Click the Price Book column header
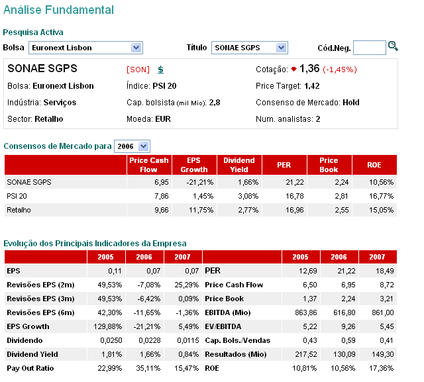Image resolution: width=424 pixels, height=382 pixels. point(329,164)
